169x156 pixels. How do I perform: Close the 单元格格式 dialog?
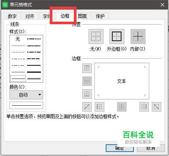tap(162, 5)
